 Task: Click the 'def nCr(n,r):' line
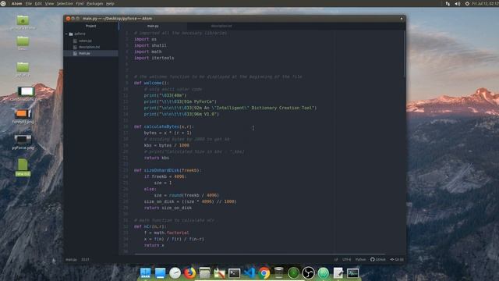[x=150, y=226]
